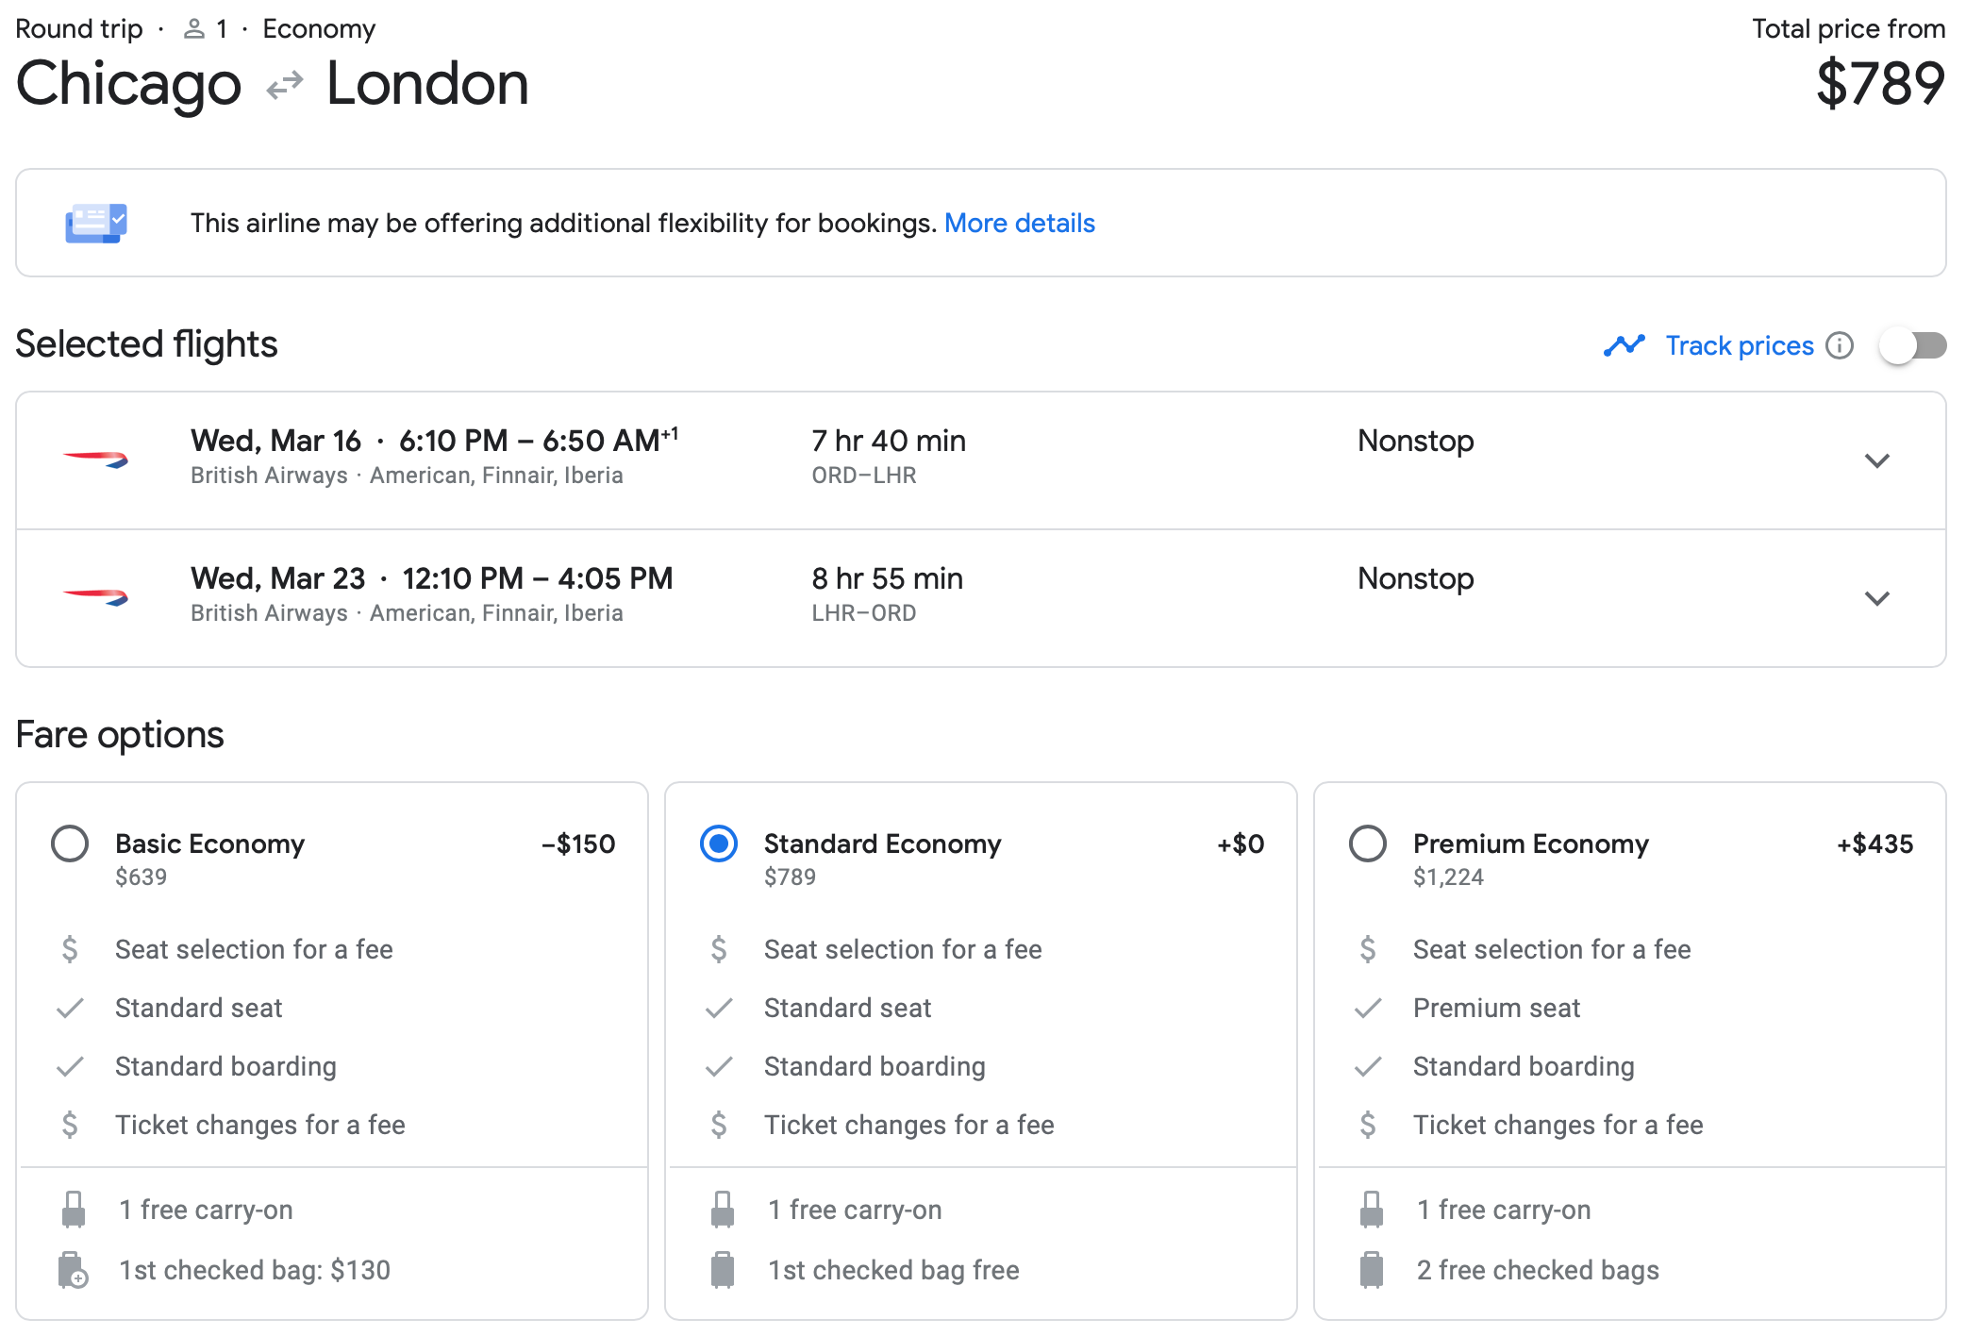Click the Selected flights heading

tap(146, 344)
